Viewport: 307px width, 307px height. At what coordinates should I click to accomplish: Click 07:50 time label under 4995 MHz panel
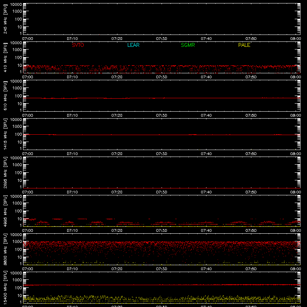(251, 231)
